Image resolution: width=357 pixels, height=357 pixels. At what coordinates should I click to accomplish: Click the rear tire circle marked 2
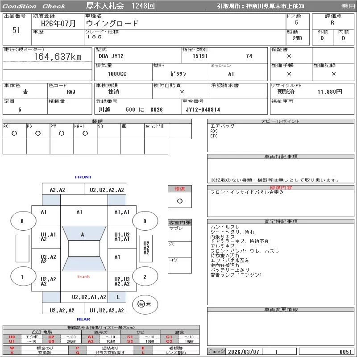(x=145, y=277)
